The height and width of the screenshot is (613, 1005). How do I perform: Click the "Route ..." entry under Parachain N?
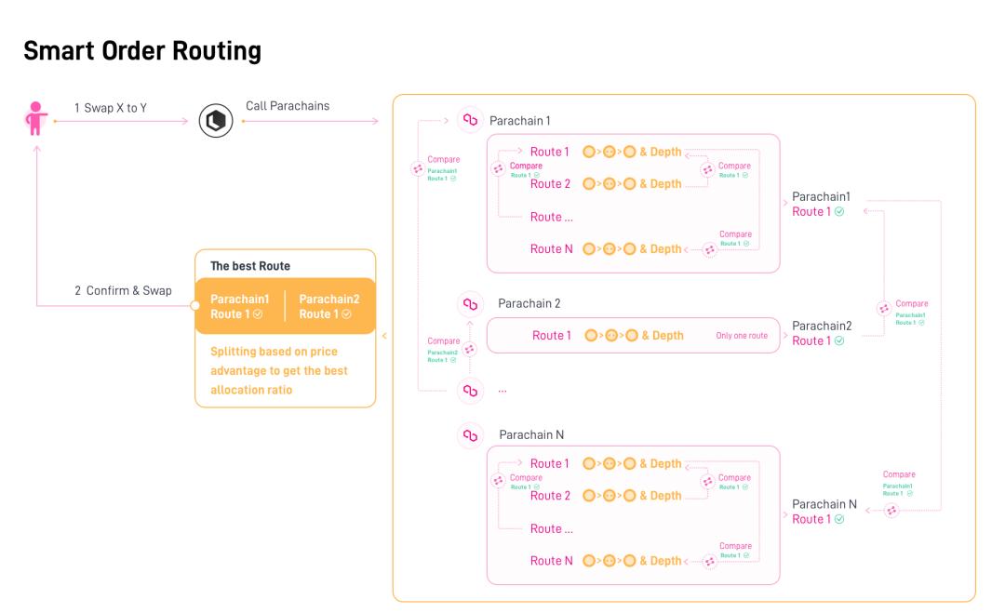click(551, 528)
